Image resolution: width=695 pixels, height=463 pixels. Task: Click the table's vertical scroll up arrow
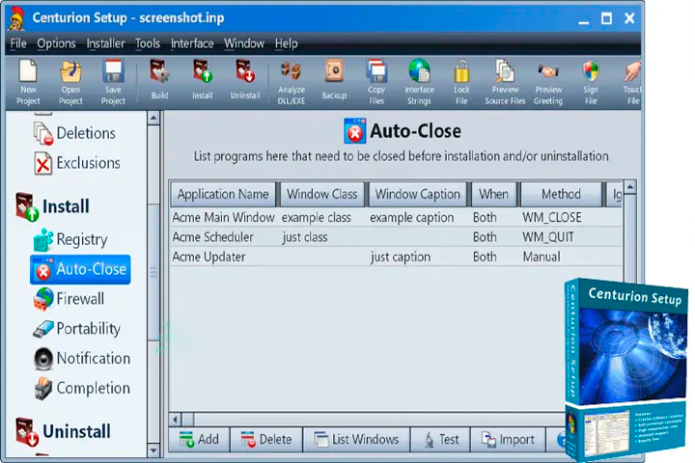(629, 187)
